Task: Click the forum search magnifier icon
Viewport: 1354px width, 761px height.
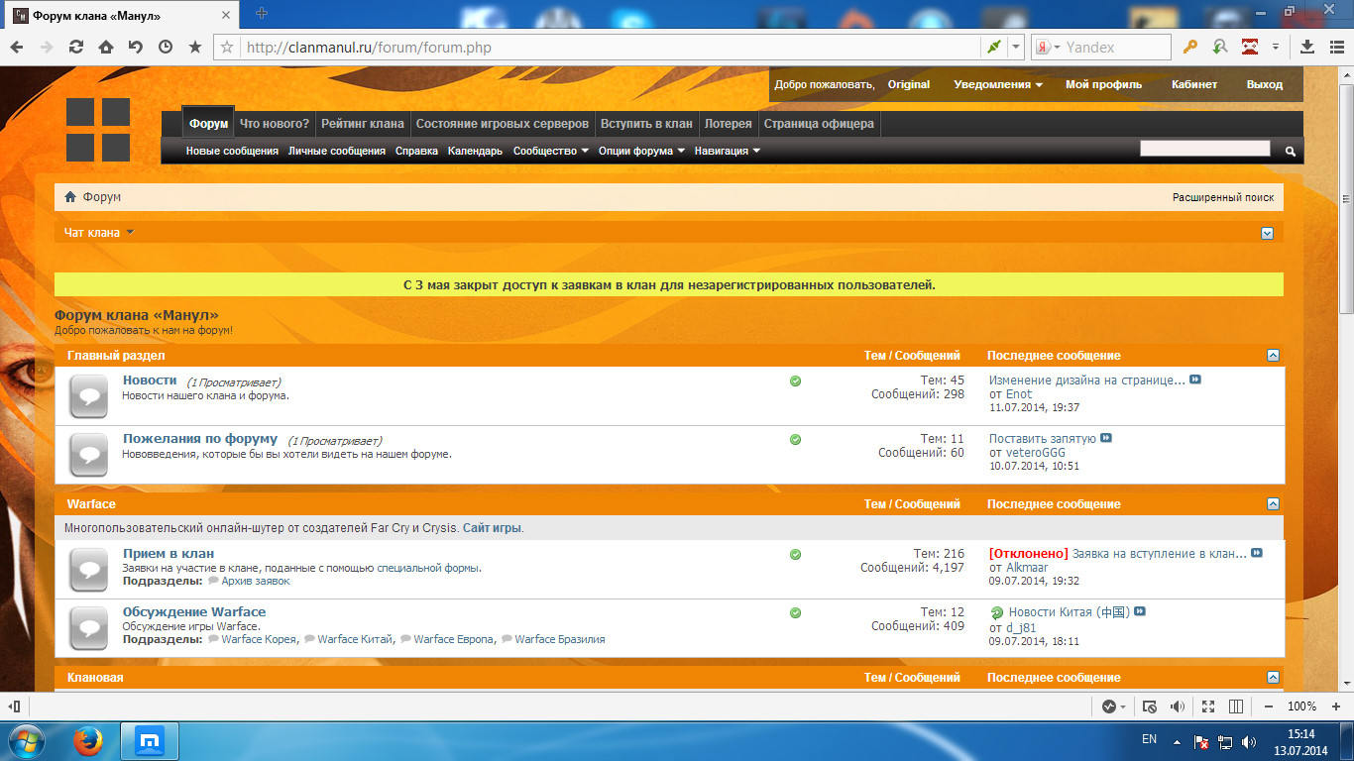Action: 1291,152
